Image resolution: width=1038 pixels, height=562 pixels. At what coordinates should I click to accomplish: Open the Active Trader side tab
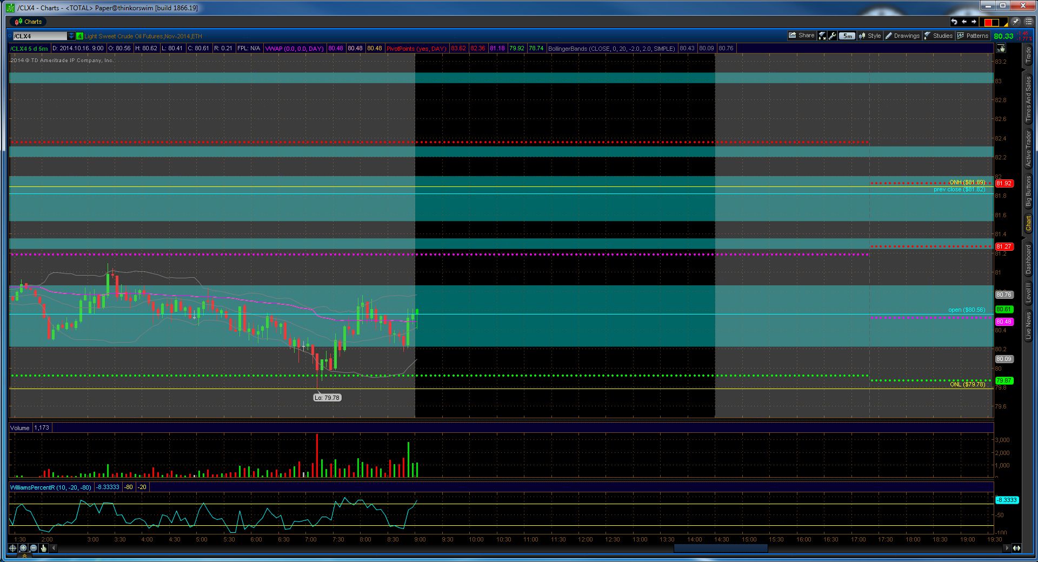1028,148
